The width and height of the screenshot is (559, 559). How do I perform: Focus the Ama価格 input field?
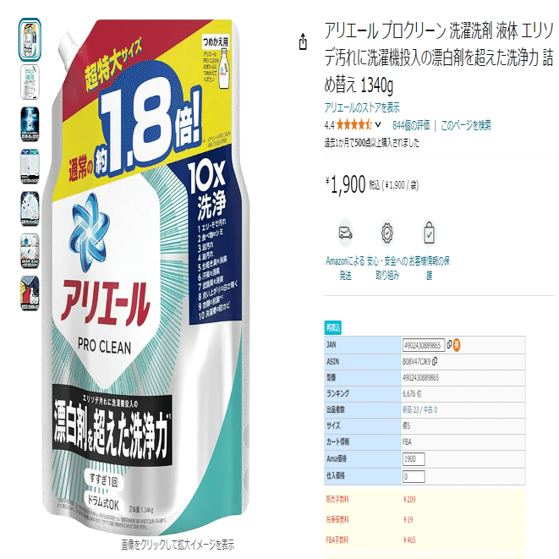414,459
